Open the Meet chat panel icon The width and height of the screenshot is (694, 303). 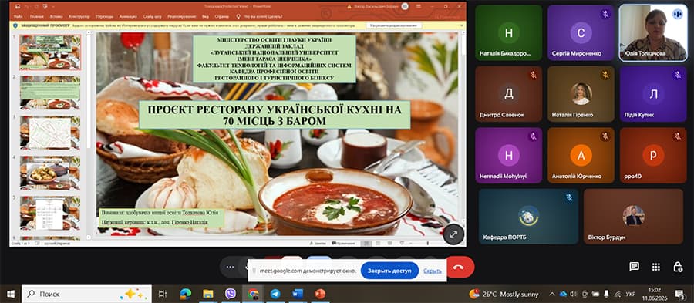tap(635, 266)
